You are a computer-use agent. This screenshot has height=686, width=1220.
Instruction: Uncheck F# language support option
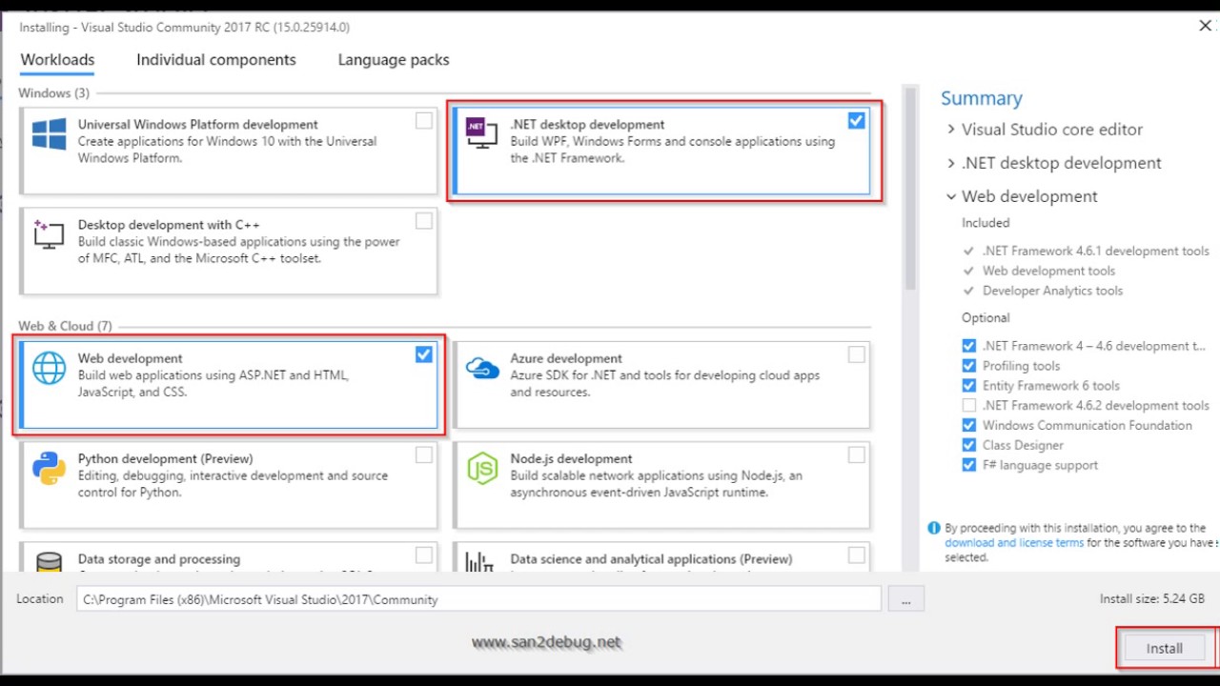click(x=969, y=465)
